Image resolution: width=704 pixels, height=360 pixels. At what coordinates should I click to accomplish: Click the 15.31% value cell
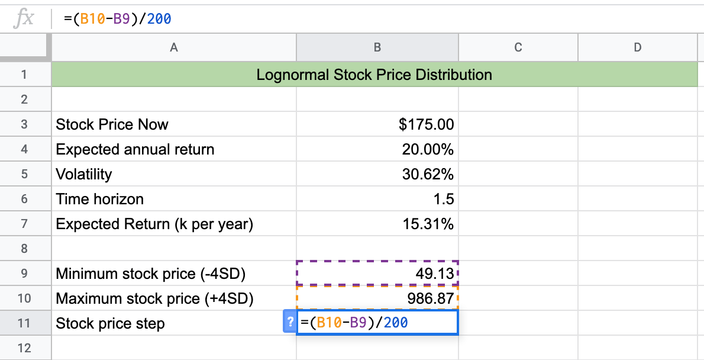[x=377, y=223]
